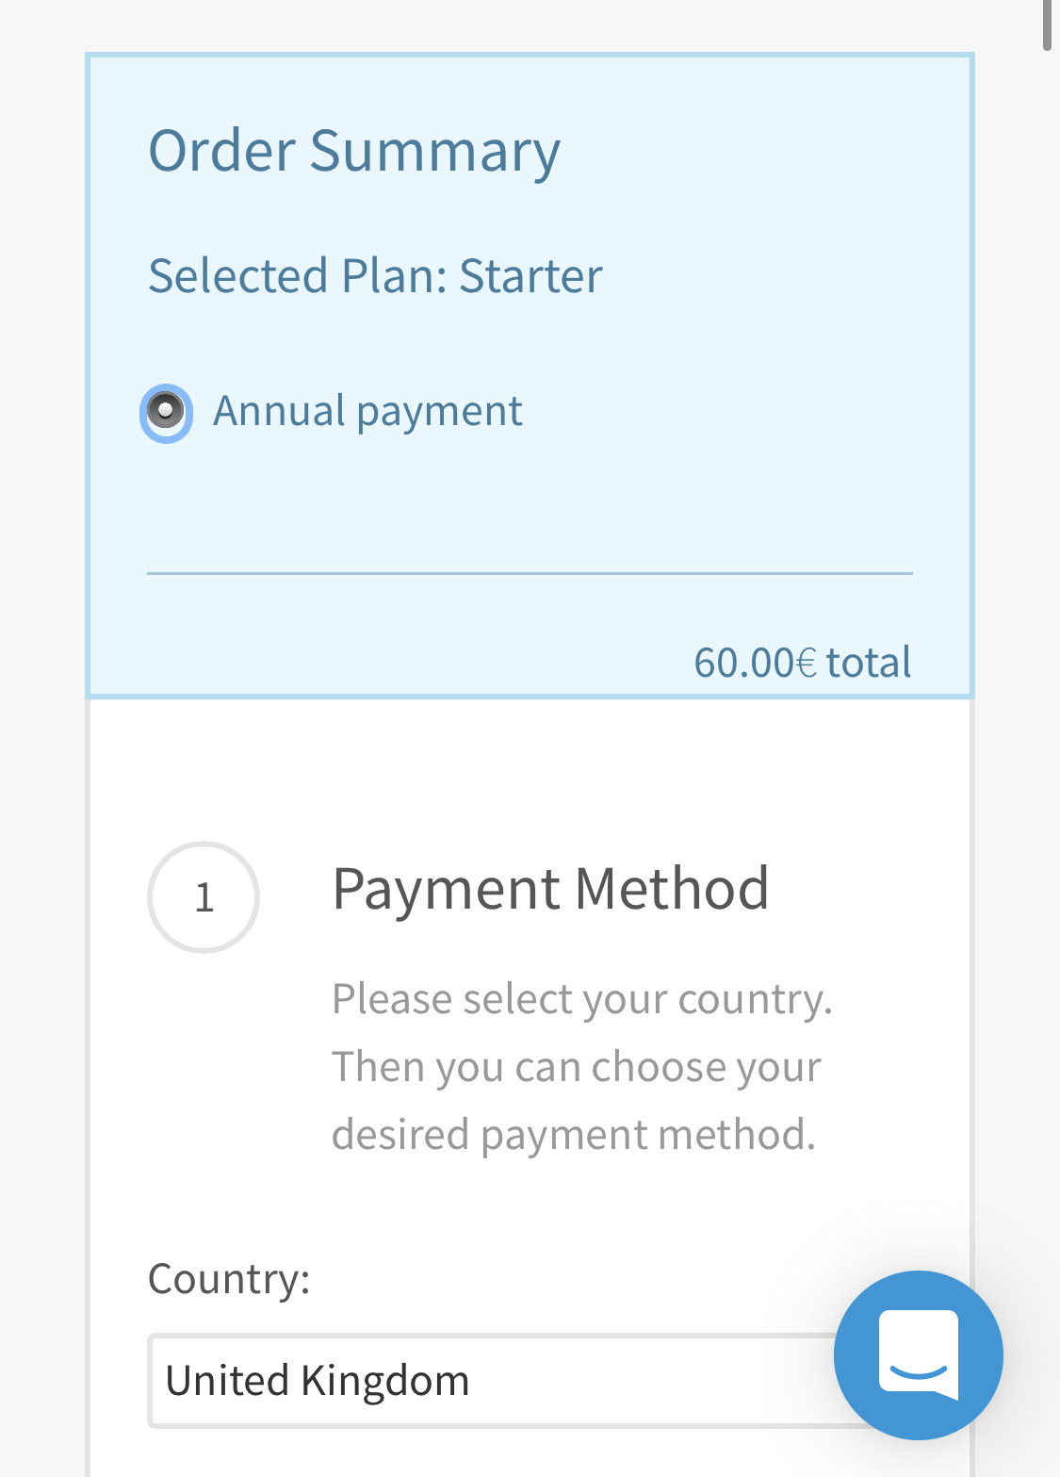This screenshot has width=1060, height=1477.
Task: Click the Please select your country line
Action: pyautogui.click(x=581, y=999)
